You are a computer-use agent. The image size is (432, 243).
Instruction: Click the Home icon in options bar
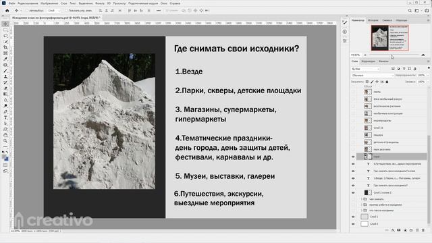[x=7, y=11]
